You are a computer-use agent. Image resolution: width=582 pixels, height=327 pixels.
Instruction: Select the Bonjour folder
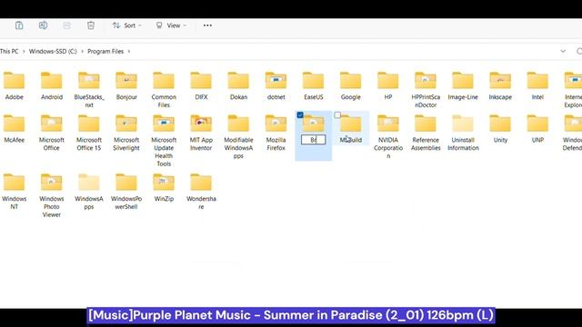point(126,86)
